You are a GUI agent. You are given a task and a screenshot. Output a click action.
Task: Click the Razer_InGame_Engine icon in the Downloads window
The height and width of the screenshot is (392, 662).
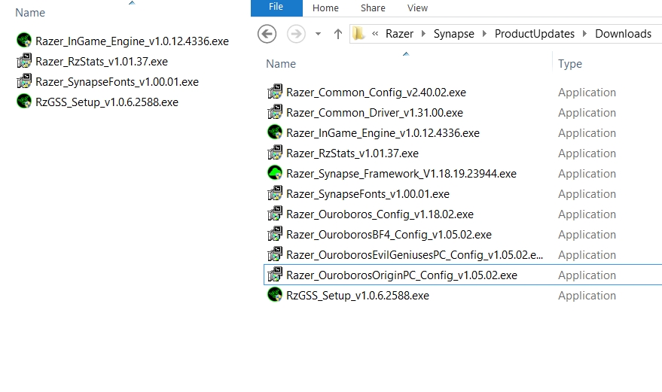point(275,132)
